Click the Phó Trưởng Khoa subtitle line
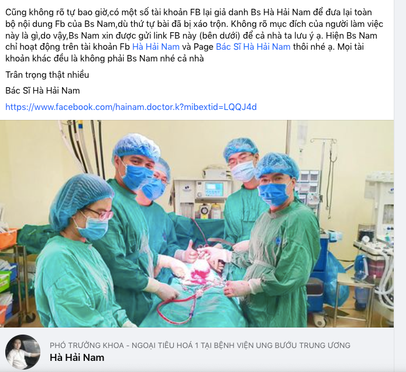406x372 pixels. tap(200, 345)
